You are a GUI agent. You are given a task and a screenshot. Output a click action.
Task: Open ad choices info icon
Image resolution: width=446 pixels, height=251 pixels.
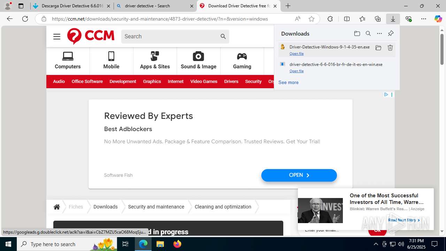click(x=386, y=94)
